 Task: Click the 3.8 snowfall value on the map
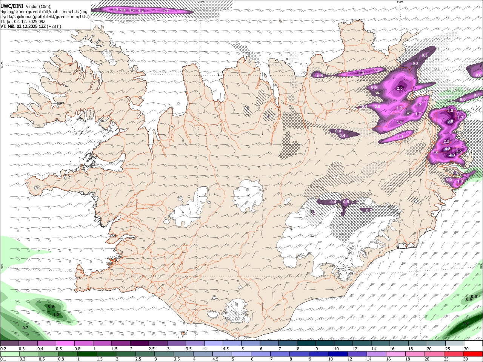point(450,121)
